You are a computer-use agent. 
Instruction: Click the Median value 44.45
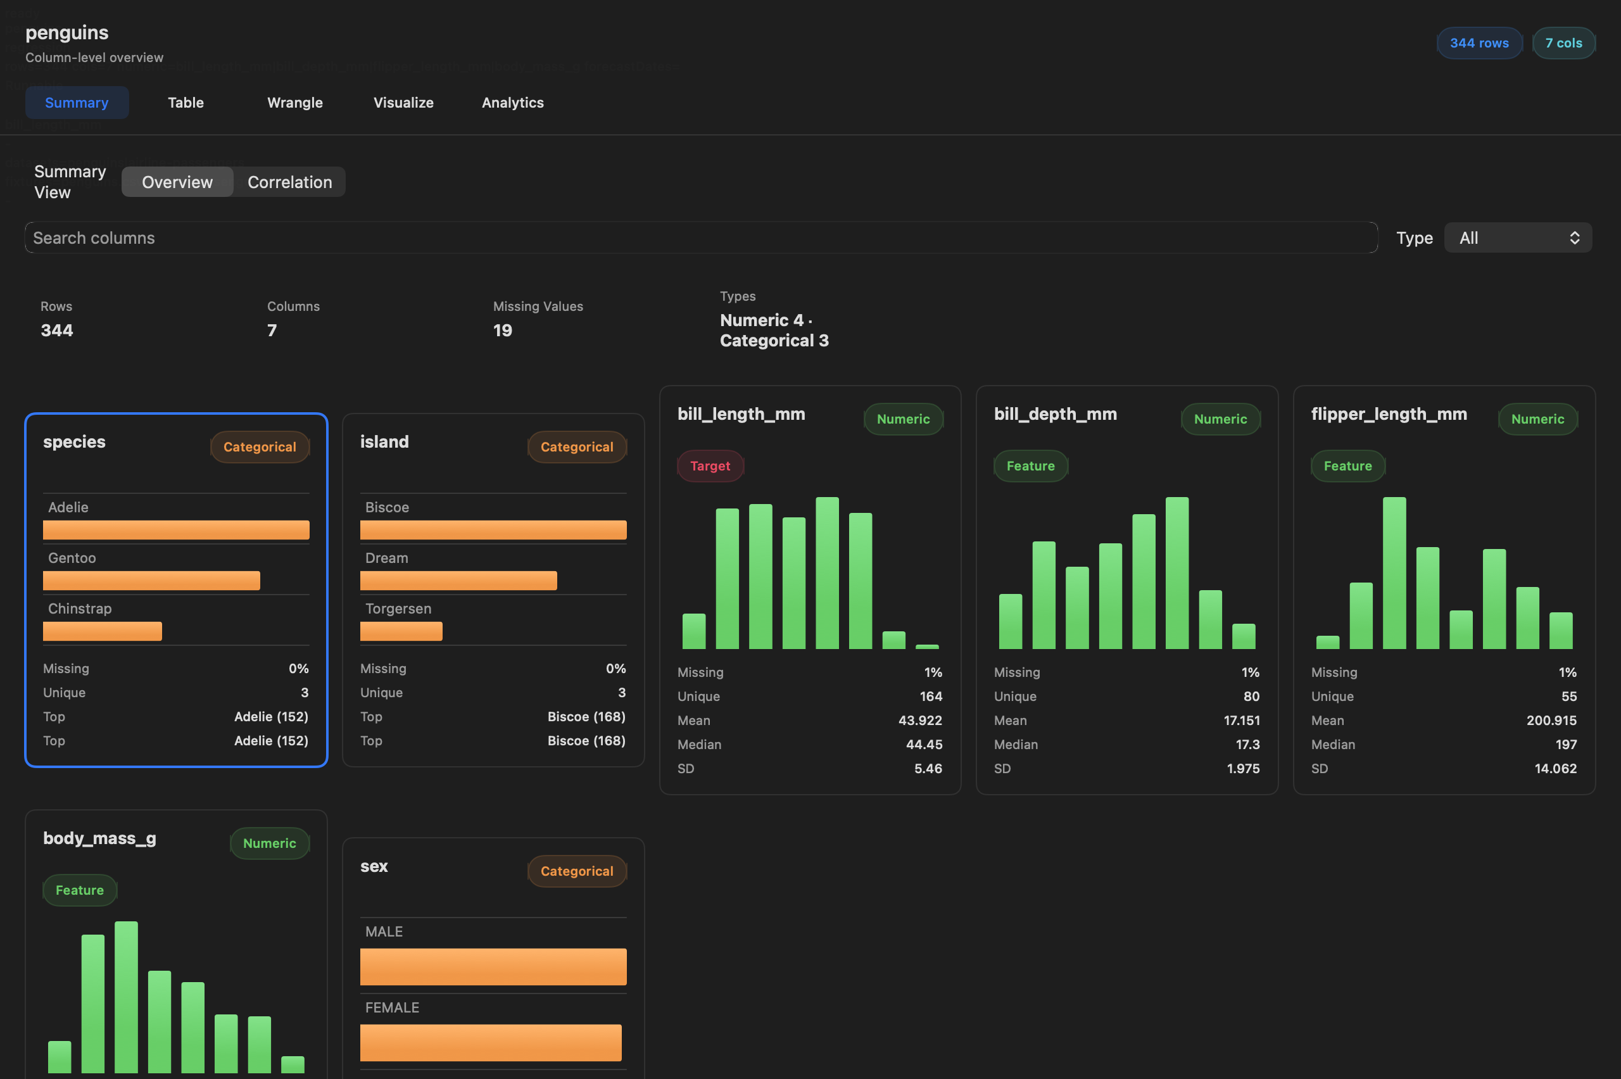click(x=924, y=745)
